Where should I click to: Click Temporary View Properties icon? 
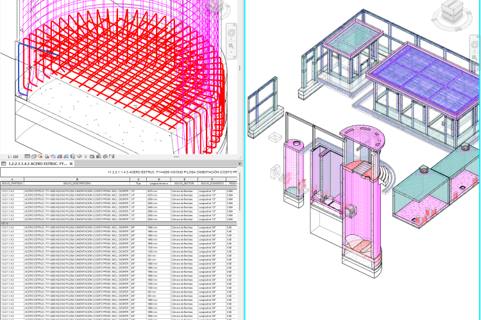pyautogui.click(x=92, y=156)
